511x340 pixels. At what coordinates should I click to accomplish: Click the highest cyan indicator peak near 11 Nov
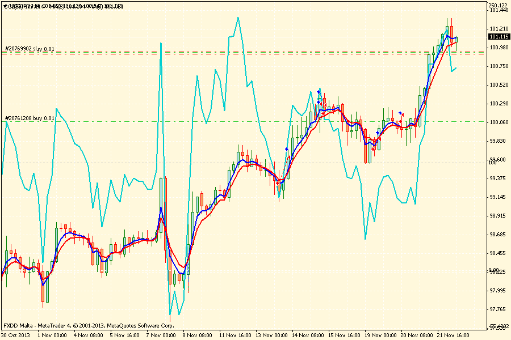click(237, 18)
